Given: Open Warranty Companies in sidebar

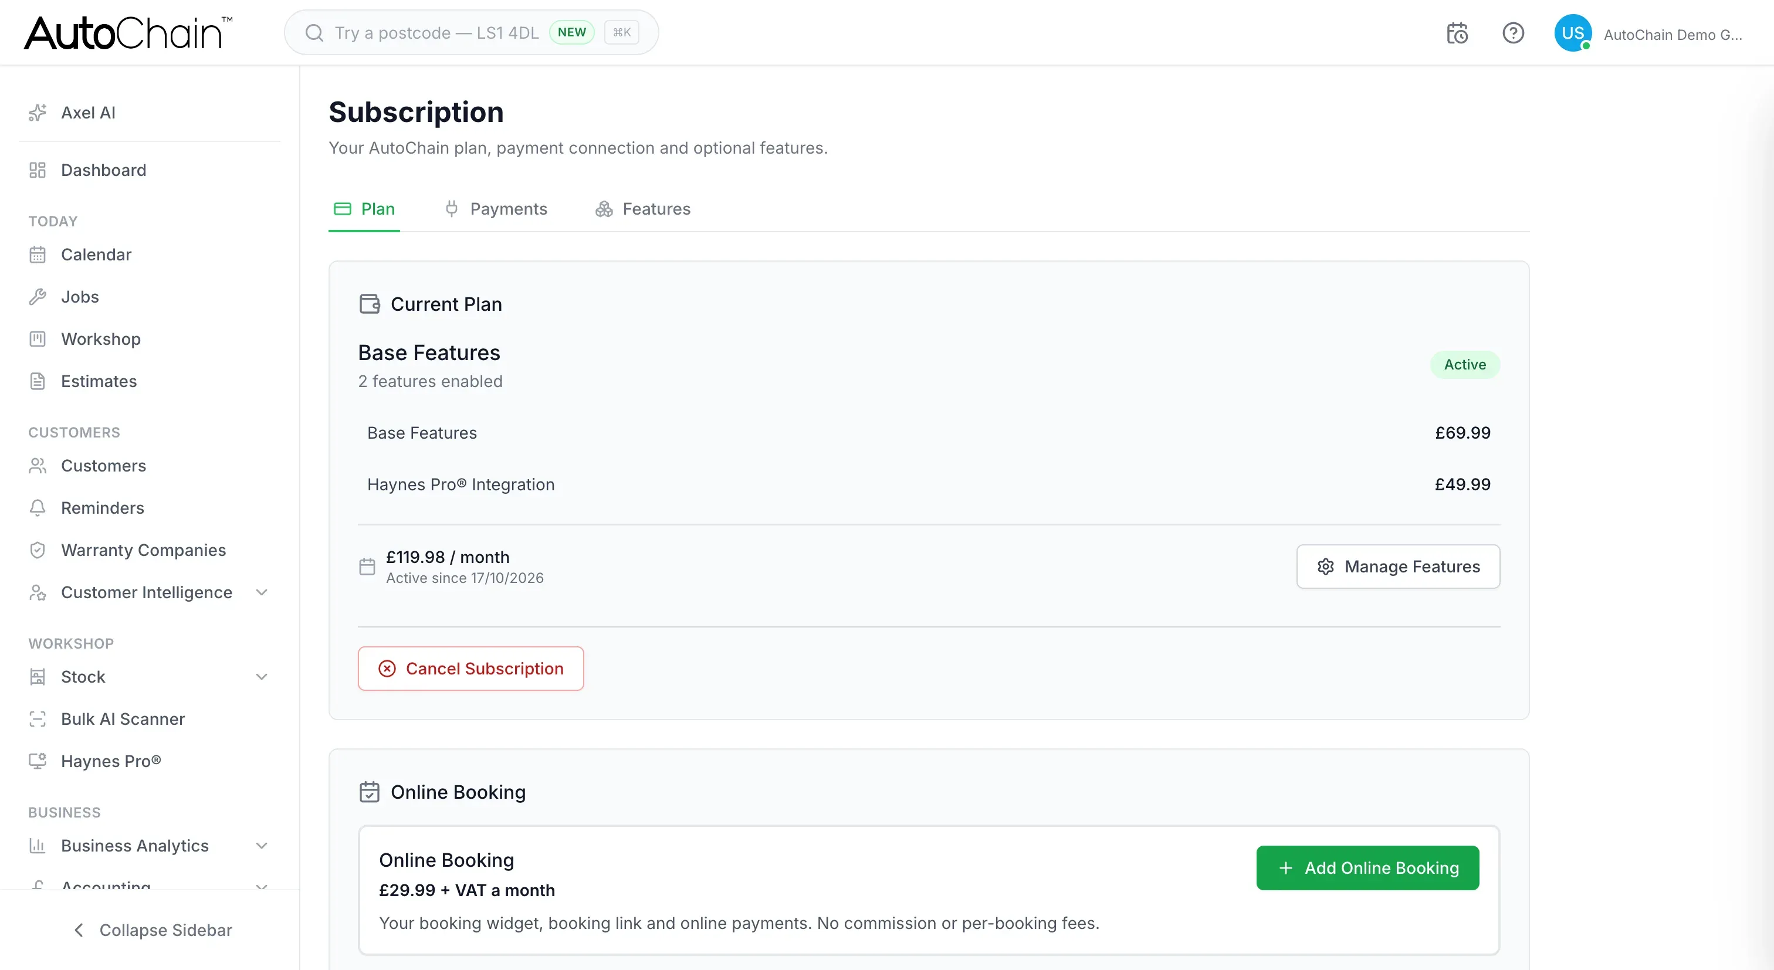Looking at the screenshot, I should coord(150,550).
